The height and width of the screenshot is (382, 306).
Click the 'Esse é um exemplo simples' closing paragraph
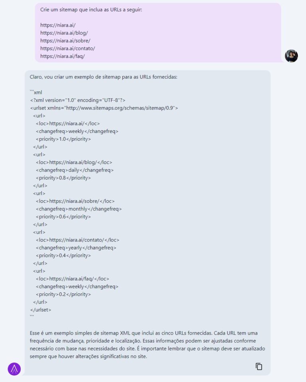pyautogui.click(x=147, y=345)
